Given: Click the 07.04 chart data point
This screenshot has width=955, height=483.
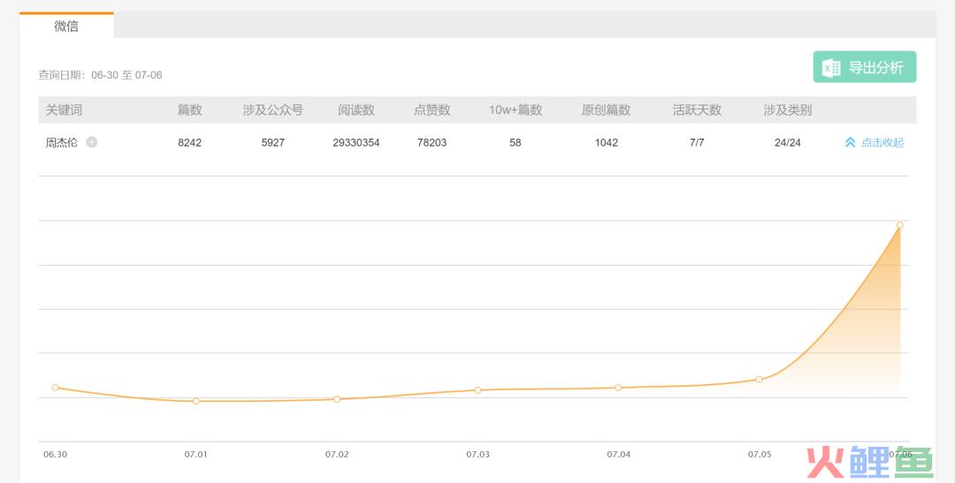Looking at the screenshot, I should tap(618, 388).
